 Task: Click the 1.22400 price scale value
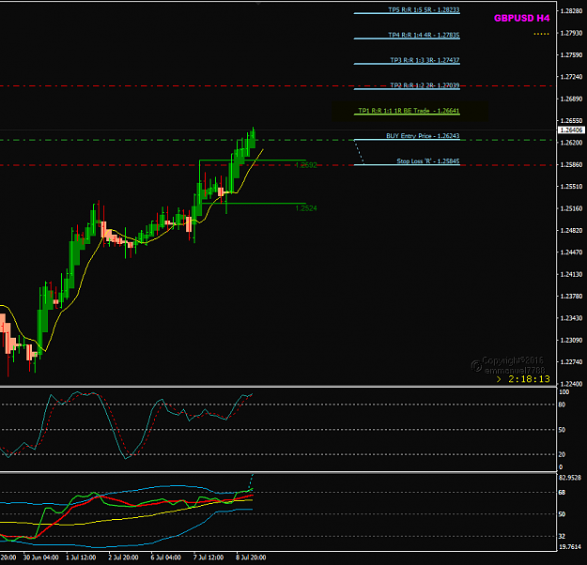(571, 384)
